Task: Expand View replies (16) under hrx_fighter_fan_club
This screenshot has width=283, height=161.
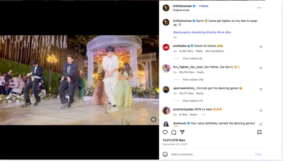Action: pos(193,80)
